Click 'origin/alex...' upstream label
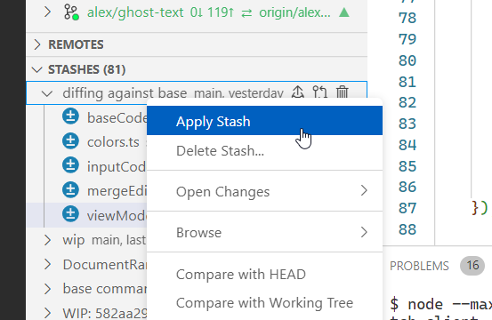 coord(294,12)
